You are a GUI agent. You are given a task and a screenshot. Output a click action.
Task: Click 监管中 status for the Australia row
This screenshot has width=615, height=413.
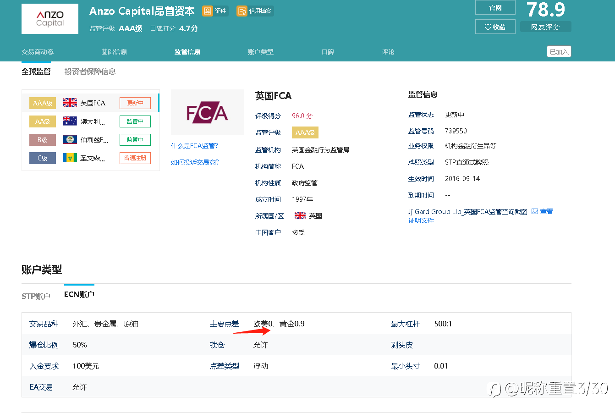click(135, 121)
